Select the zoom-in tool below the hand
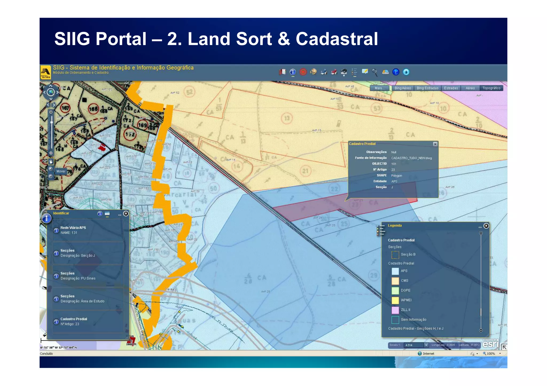 [50, 169]
